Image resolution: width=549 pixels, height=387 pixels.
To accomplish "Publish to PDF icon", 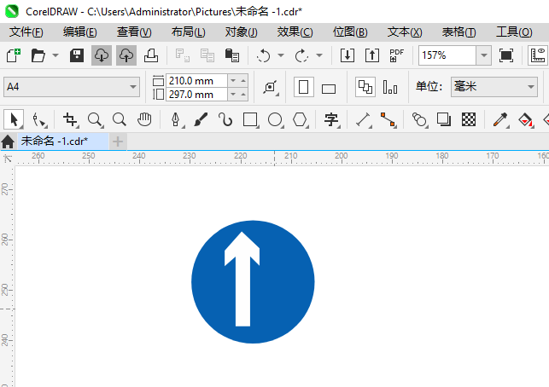I will 397,55.
